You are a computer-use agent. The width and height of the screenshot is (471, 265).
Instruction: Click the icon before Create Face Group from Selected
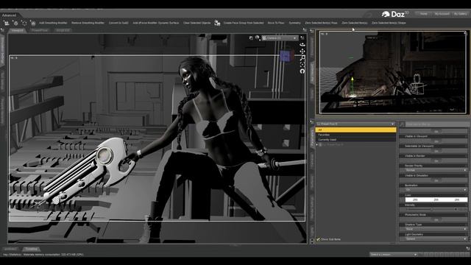point(217,23)
